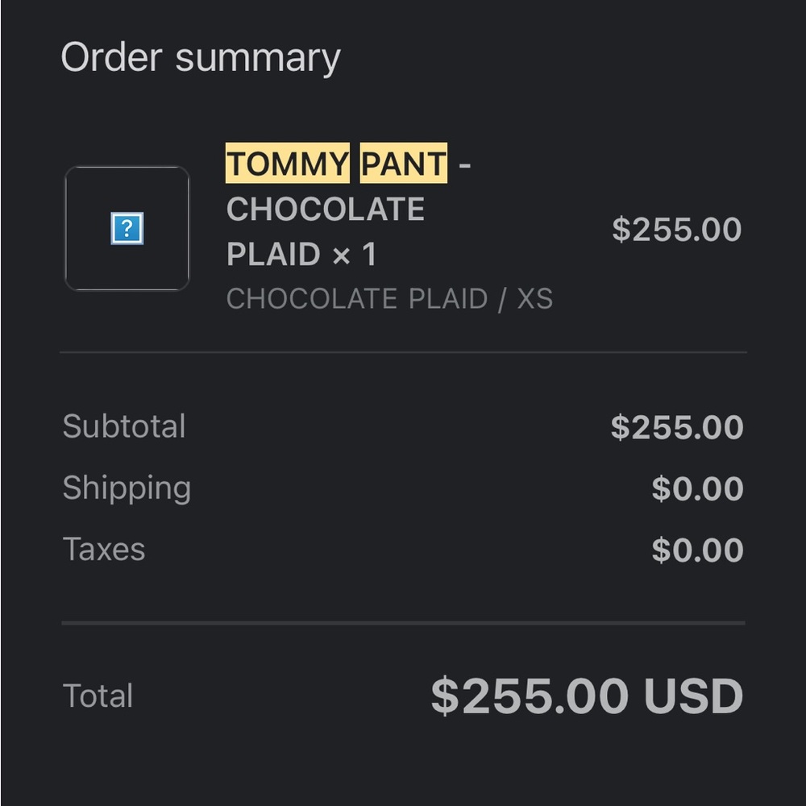Click the Subtotal label

(x=124, y=426)
